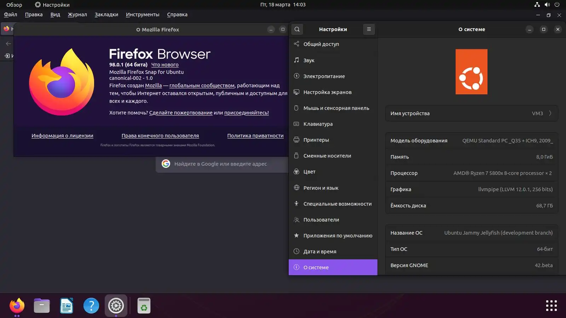Click the Region and language globe icon

(x=296, y=188)
